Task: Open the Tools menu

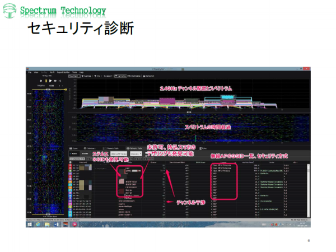Action: coord(74,72)
